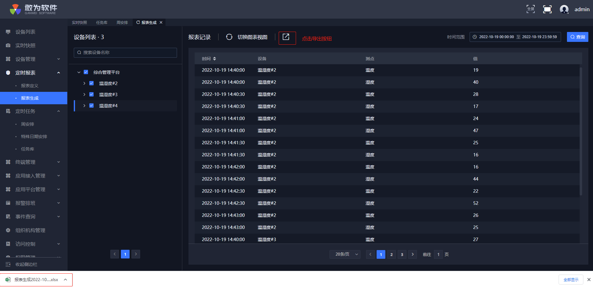Toggle the 温湿度#4 device checkbox

tap(91, 106)
